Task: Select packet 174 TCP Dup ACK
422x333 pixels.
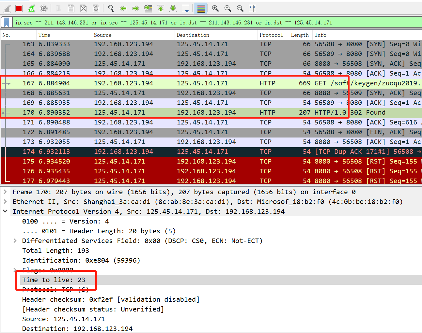Action: pos(211,152)
